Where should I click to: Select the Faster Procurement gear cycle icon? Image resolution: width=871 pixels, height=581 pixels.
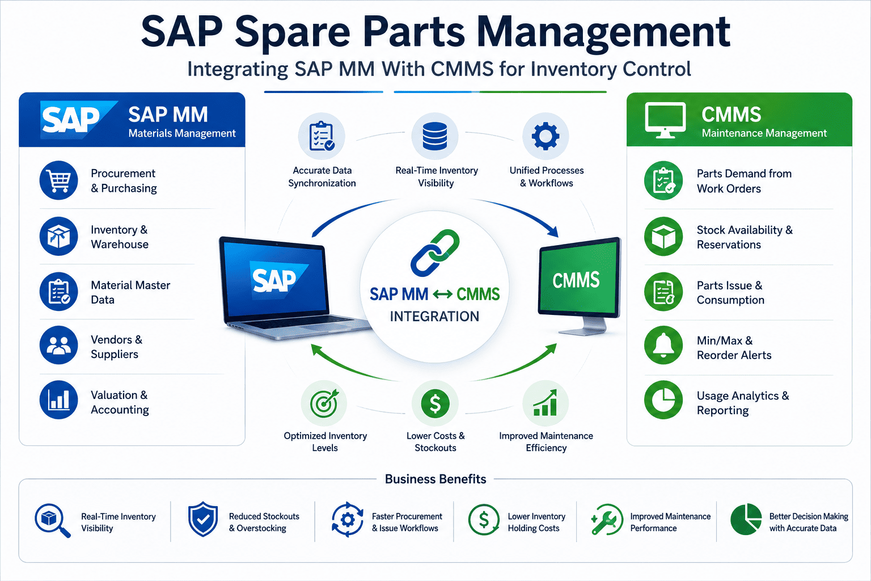[x=347, y=520]
